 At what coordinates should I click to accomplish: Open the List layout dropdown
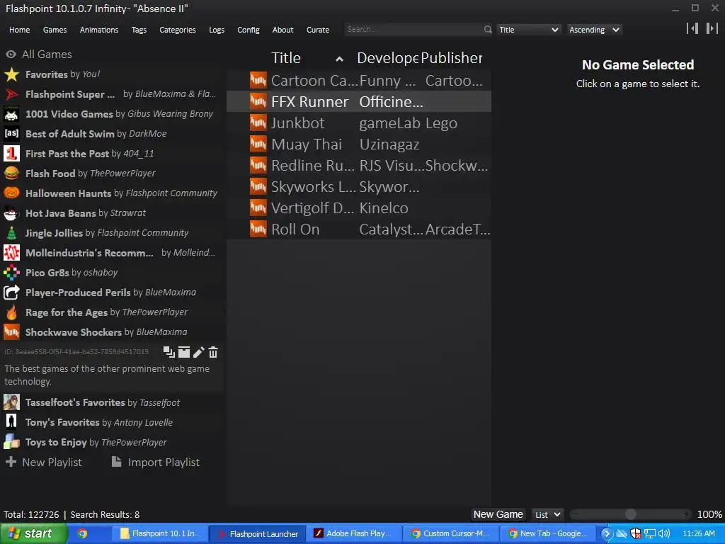[x=547, y=514]
